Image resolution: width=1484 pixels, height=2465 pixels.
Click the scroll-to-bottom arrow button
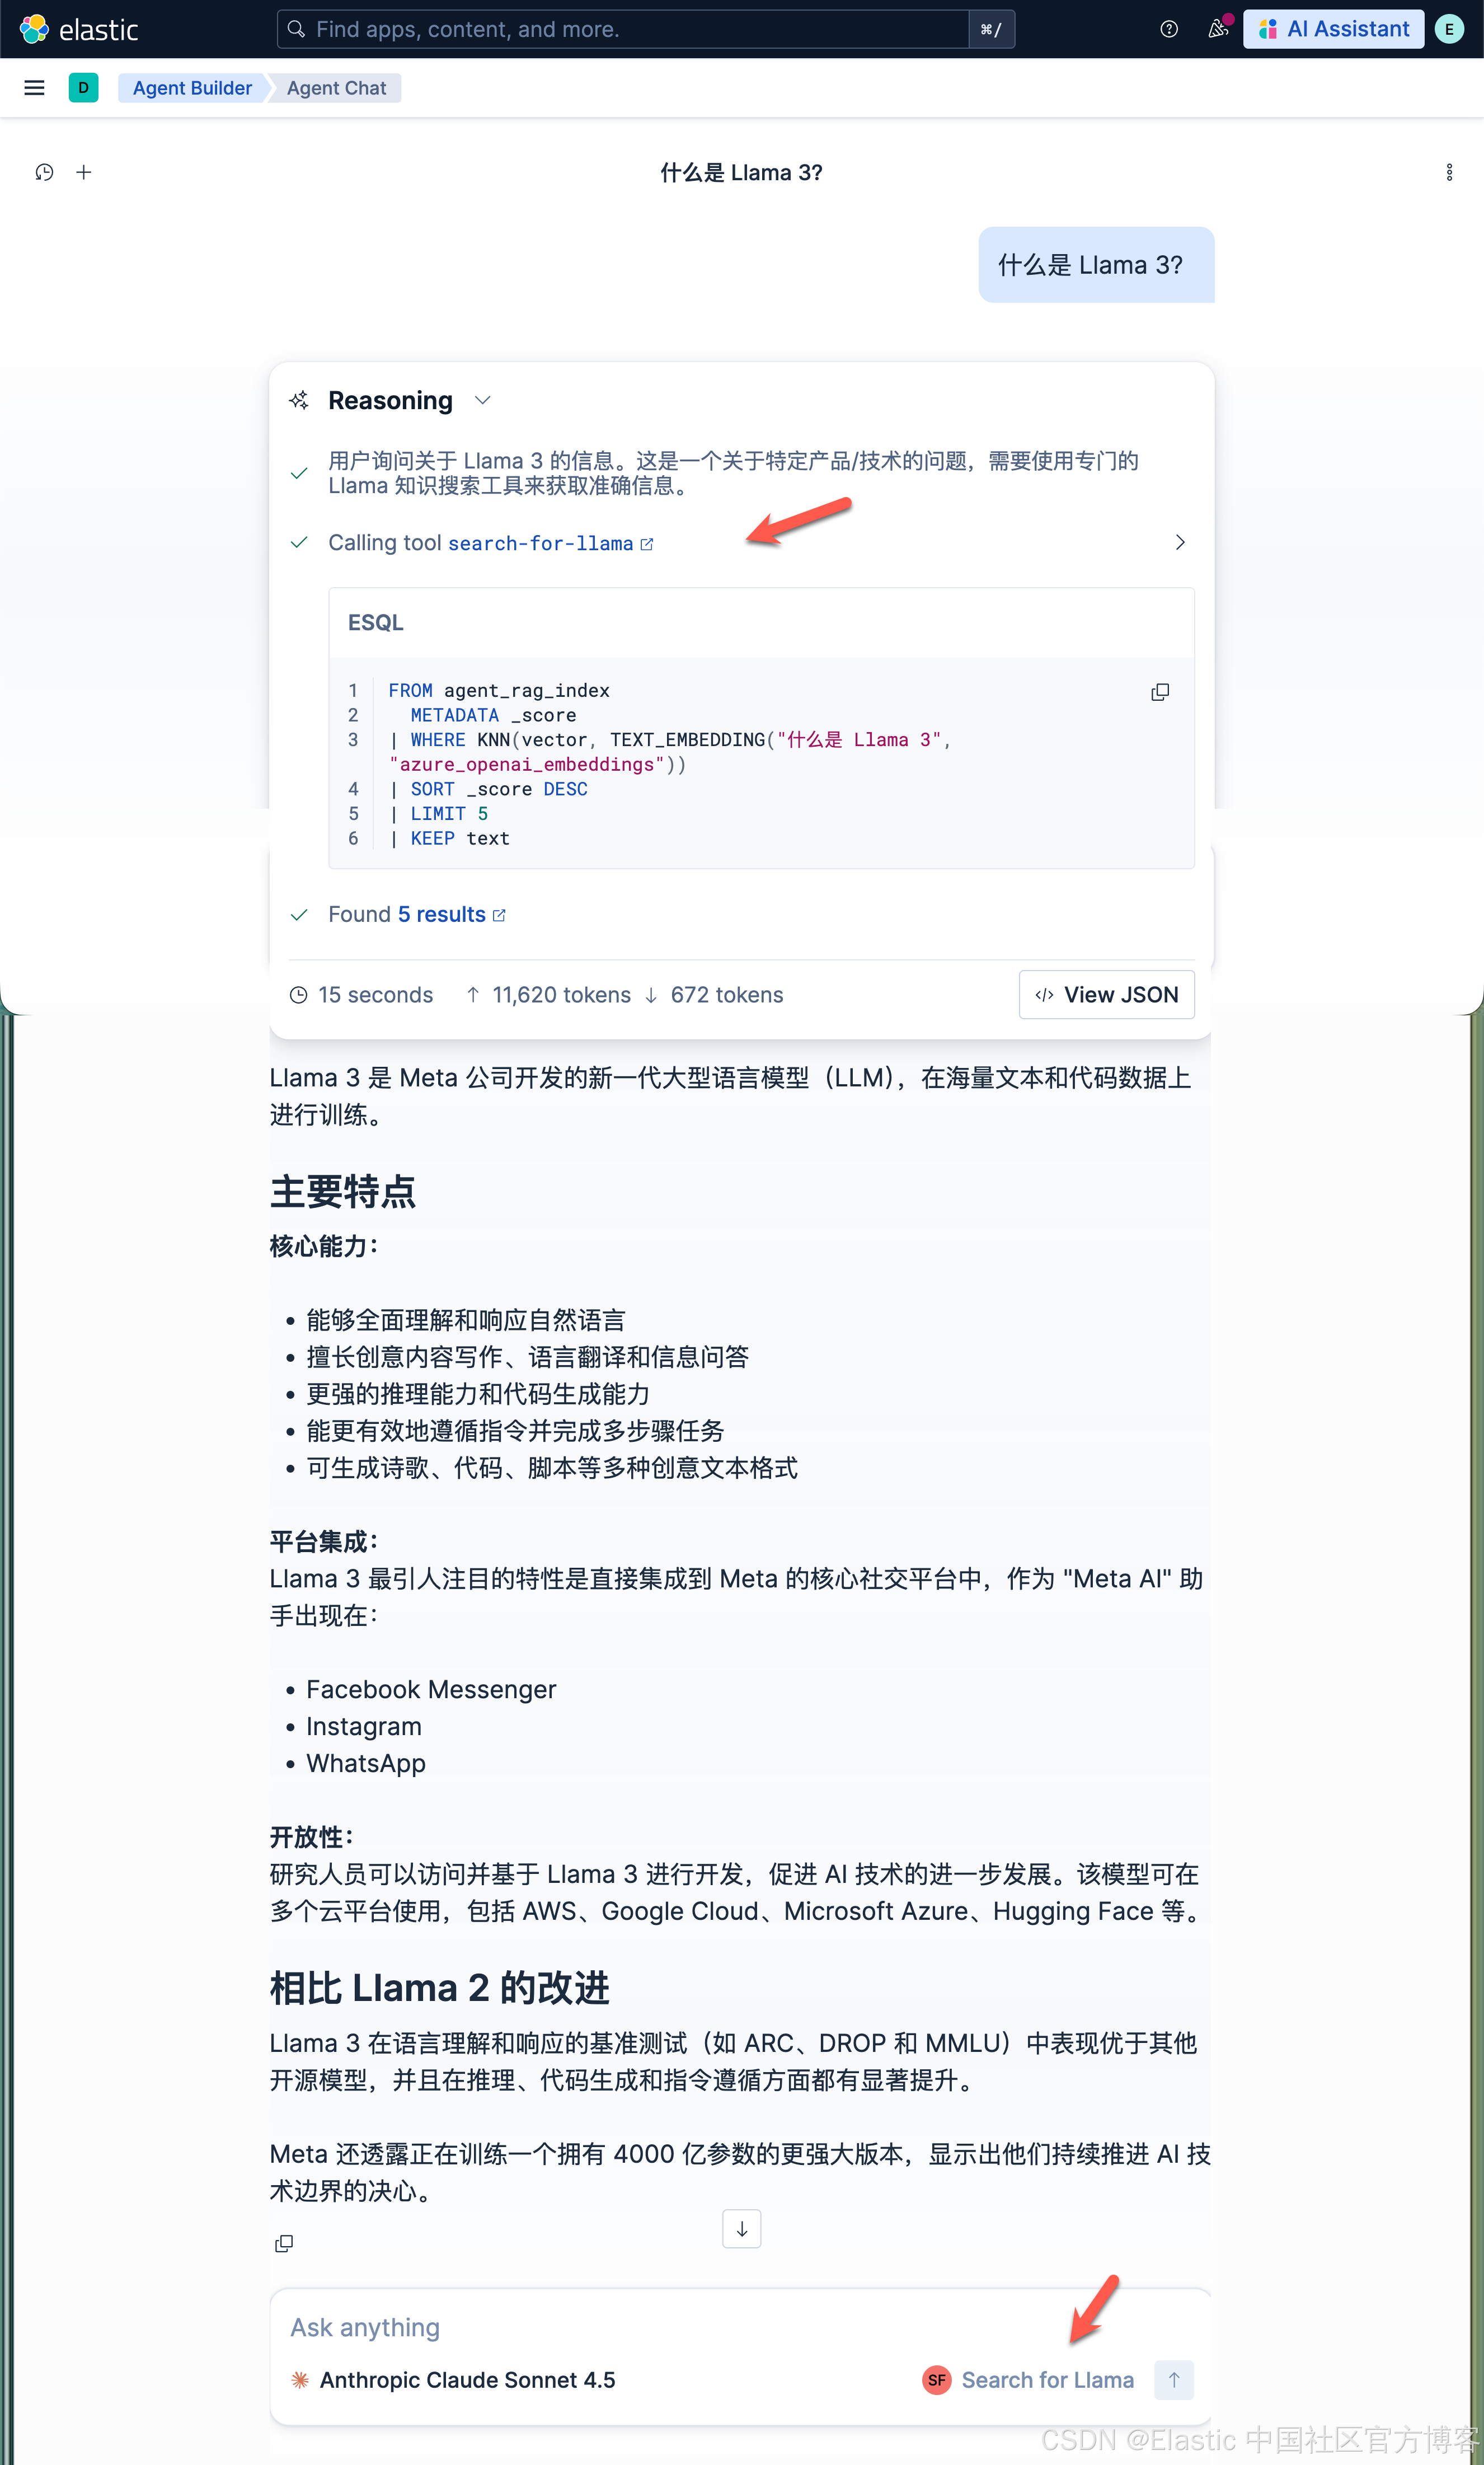pos(741,2229)
